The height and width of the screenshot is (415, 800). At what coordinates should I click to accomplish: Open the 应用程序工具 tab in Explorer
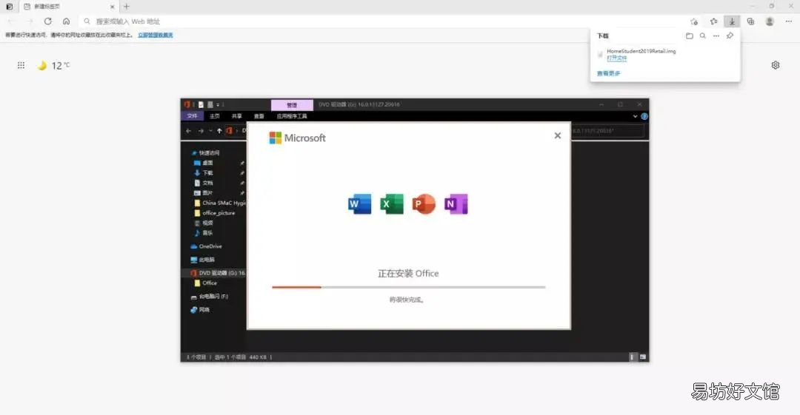(x=292, y=116)
